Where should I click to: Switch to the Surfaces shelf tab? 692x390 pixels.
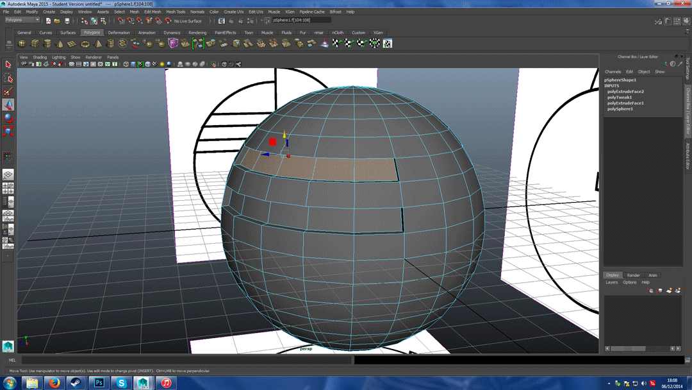[x=68, y=33]
